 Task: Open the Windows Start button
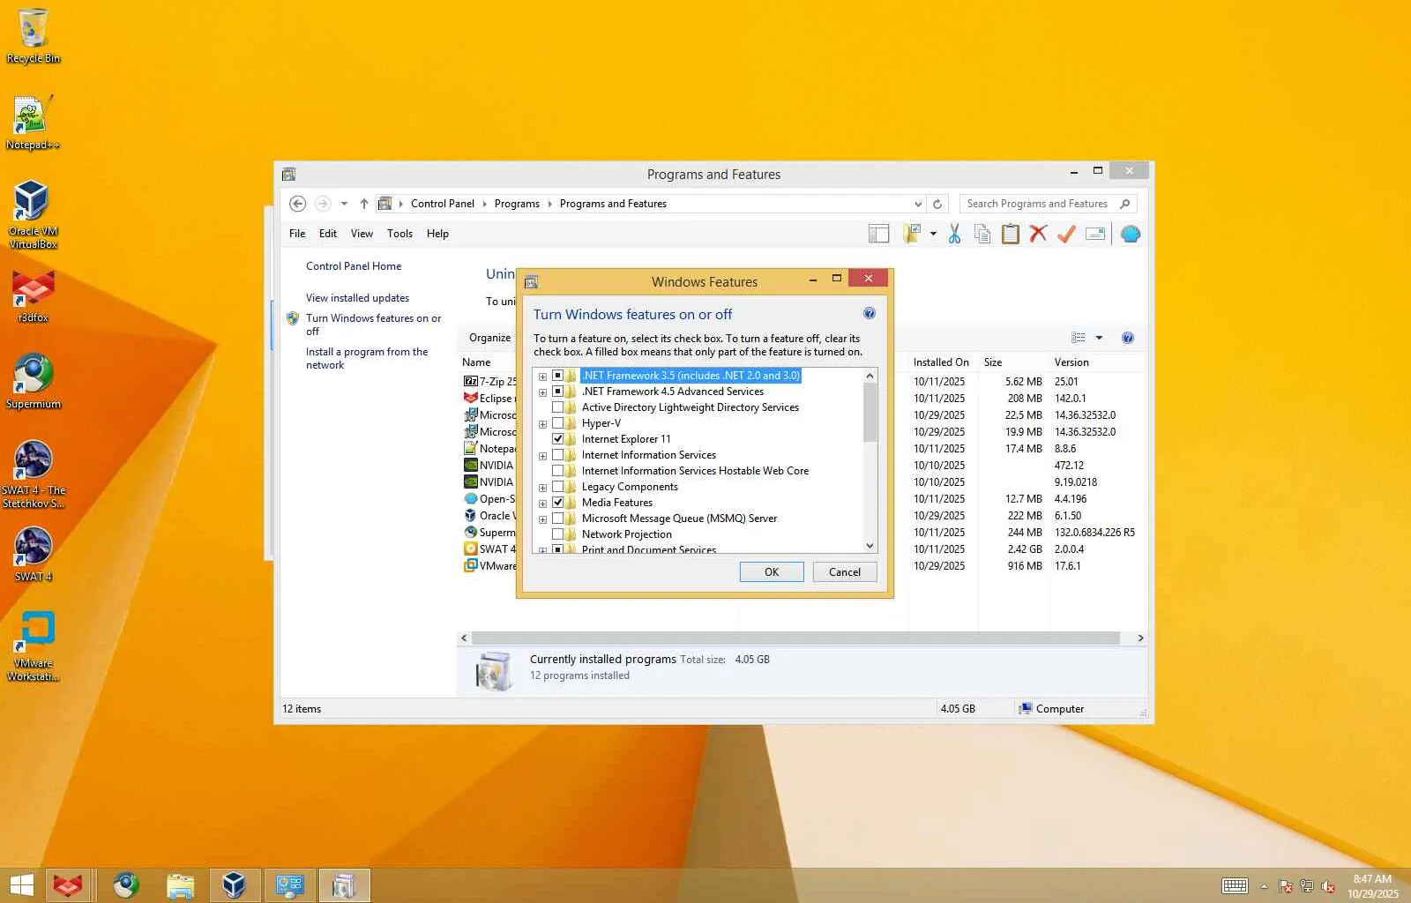(x=21, y=885)
